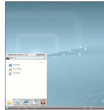104x110 pixels.
Task: Launch System Settings from favorites
Action: click(x=15, y=69)
